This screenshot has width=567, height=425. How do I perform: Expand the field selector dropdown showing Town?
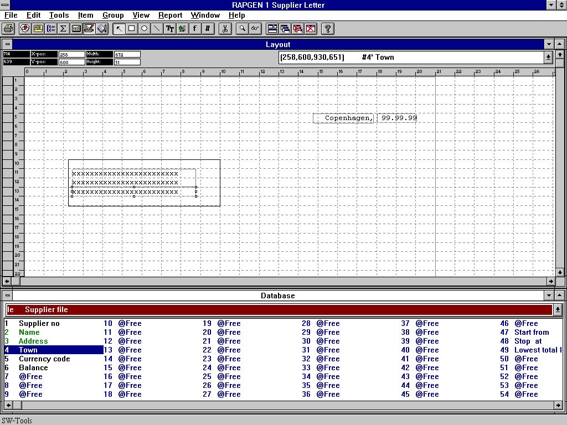pos(548,57)
